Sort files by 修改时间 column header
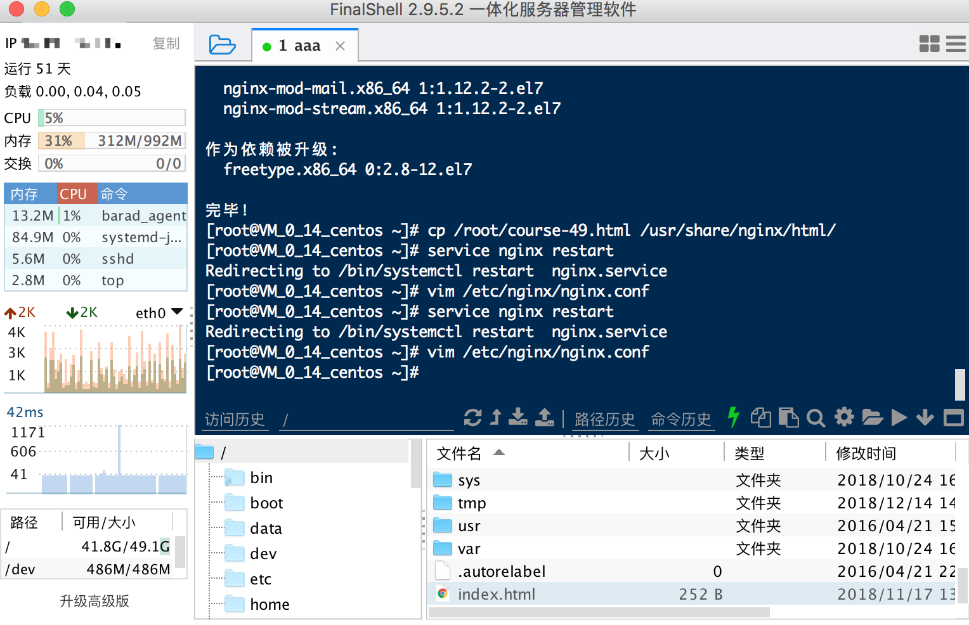 click(891, 453)
